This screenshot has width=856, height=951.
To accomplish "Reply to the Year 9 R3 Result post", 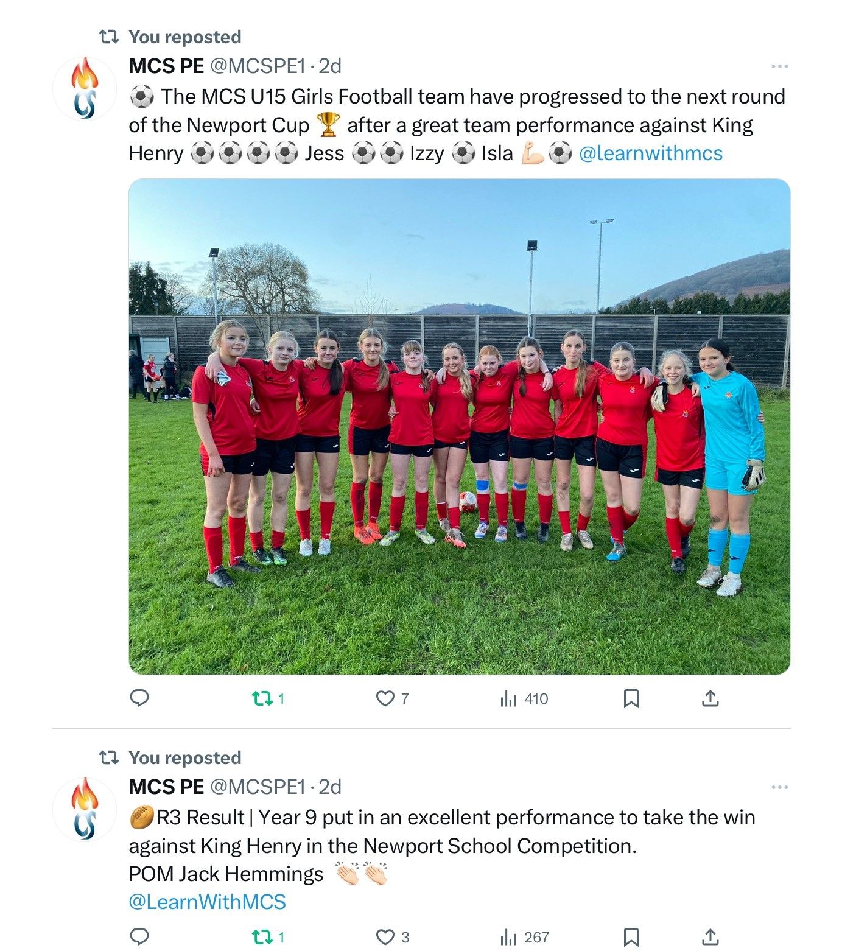I will coord(139,936).
